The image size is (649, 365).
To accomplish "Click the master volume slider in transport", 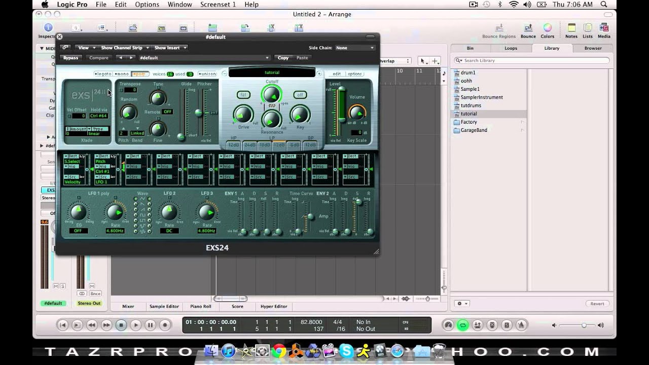I will (578, 325).
